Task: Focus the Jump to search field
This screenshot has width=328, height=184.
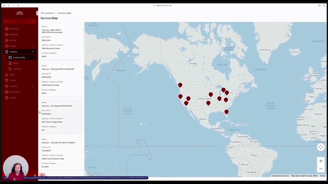Action: [x=19, y=21]
